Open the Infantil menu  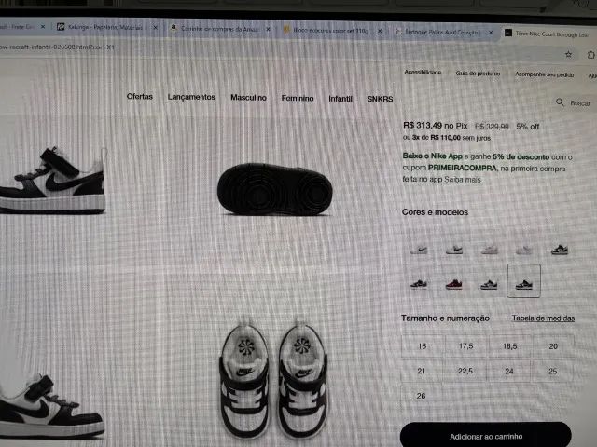click(x=340, y=99)
